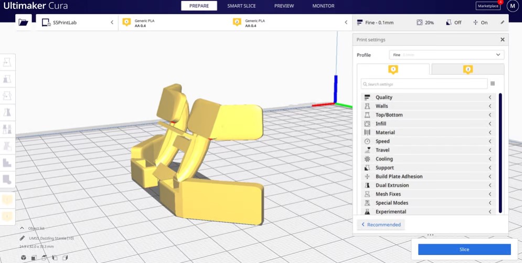The image size is (522, 263).
Task: Expand the Support settings chevron
Action: (490, 168)
